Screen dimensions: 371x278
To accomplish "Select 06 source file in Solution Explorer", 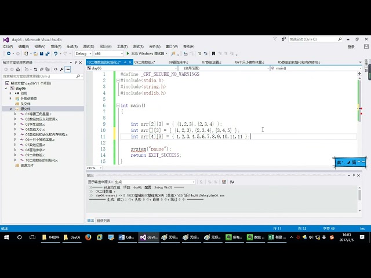I will point(40,140).
